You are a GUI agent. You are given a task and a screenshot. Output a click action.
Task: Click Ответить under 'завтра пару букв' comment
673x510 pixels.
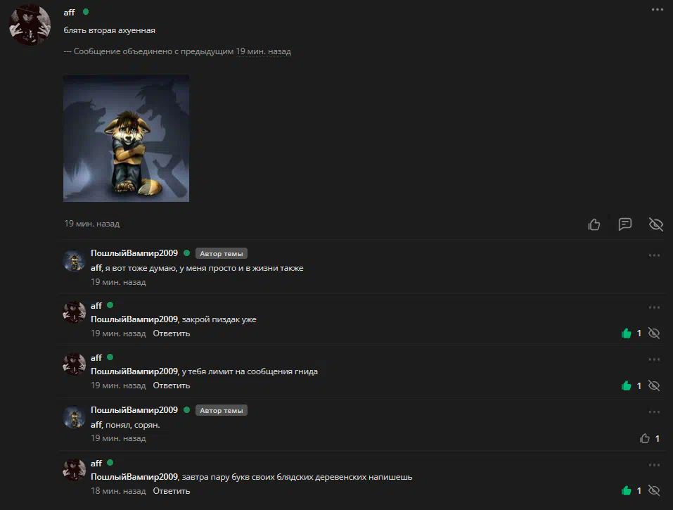pyautogui.click(x=172, y=491)
